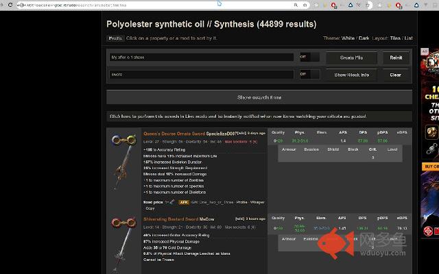The image size is (439, 274).
Task: Open the wiki link for Queen's Decree
Action: 241,133
